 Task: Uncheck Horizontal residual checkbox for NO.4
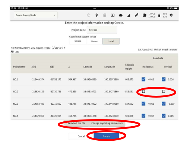pos(143,116)
